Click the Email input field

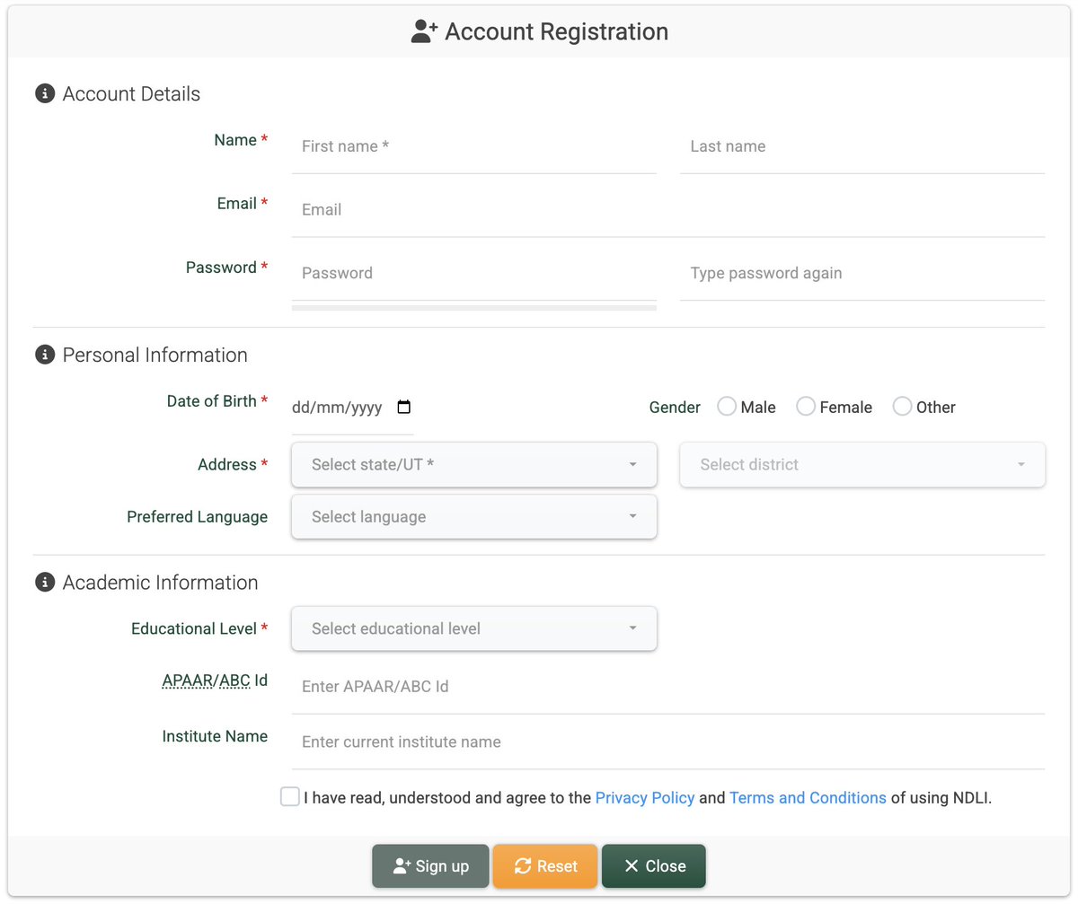coord(668,210)
